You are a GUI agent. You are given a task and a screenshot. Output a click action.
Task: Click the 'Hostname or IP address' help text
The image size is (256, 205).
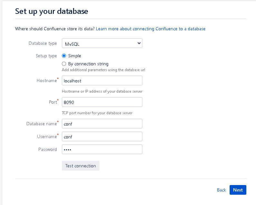tap(102, 91)
